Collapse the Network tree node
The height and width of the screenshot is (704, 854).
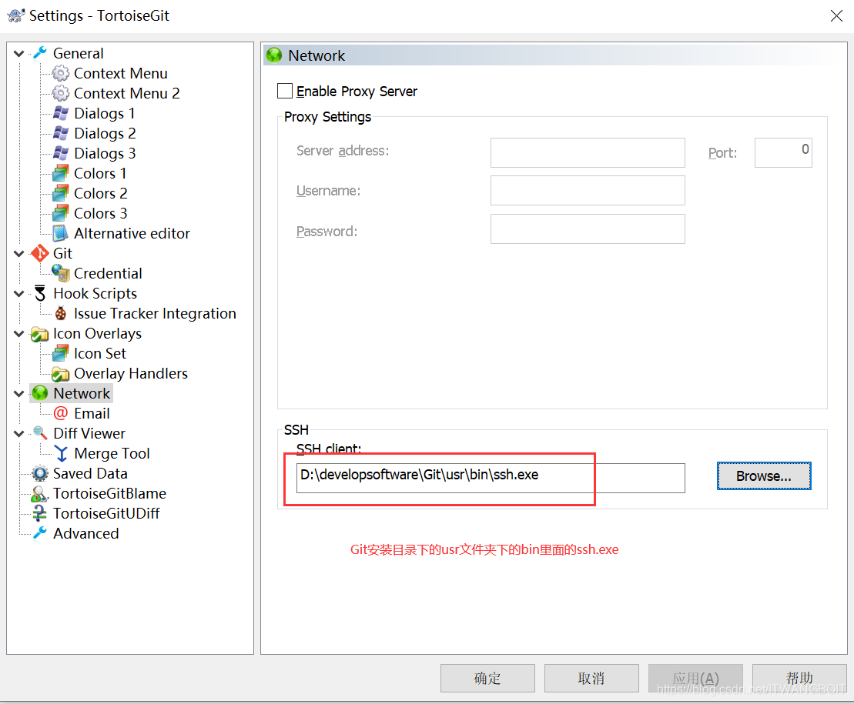[x=19, y=393]
